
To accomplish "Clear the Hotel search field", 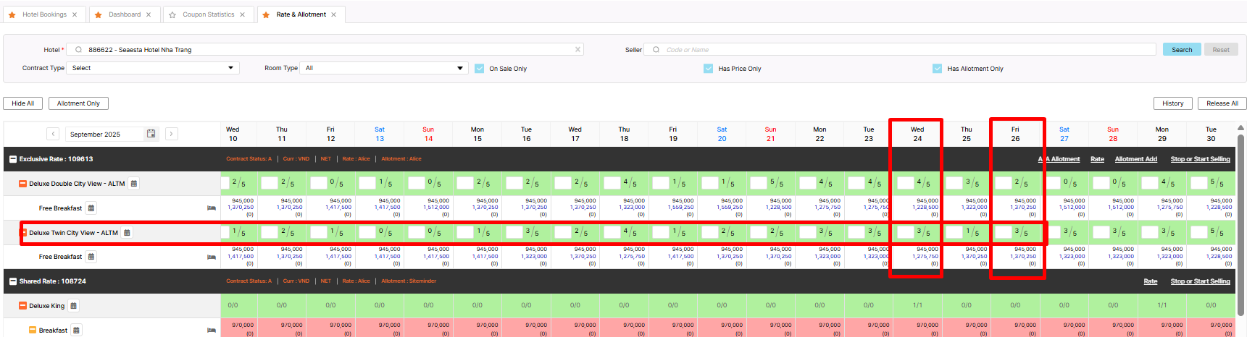I will click(577, 50).
